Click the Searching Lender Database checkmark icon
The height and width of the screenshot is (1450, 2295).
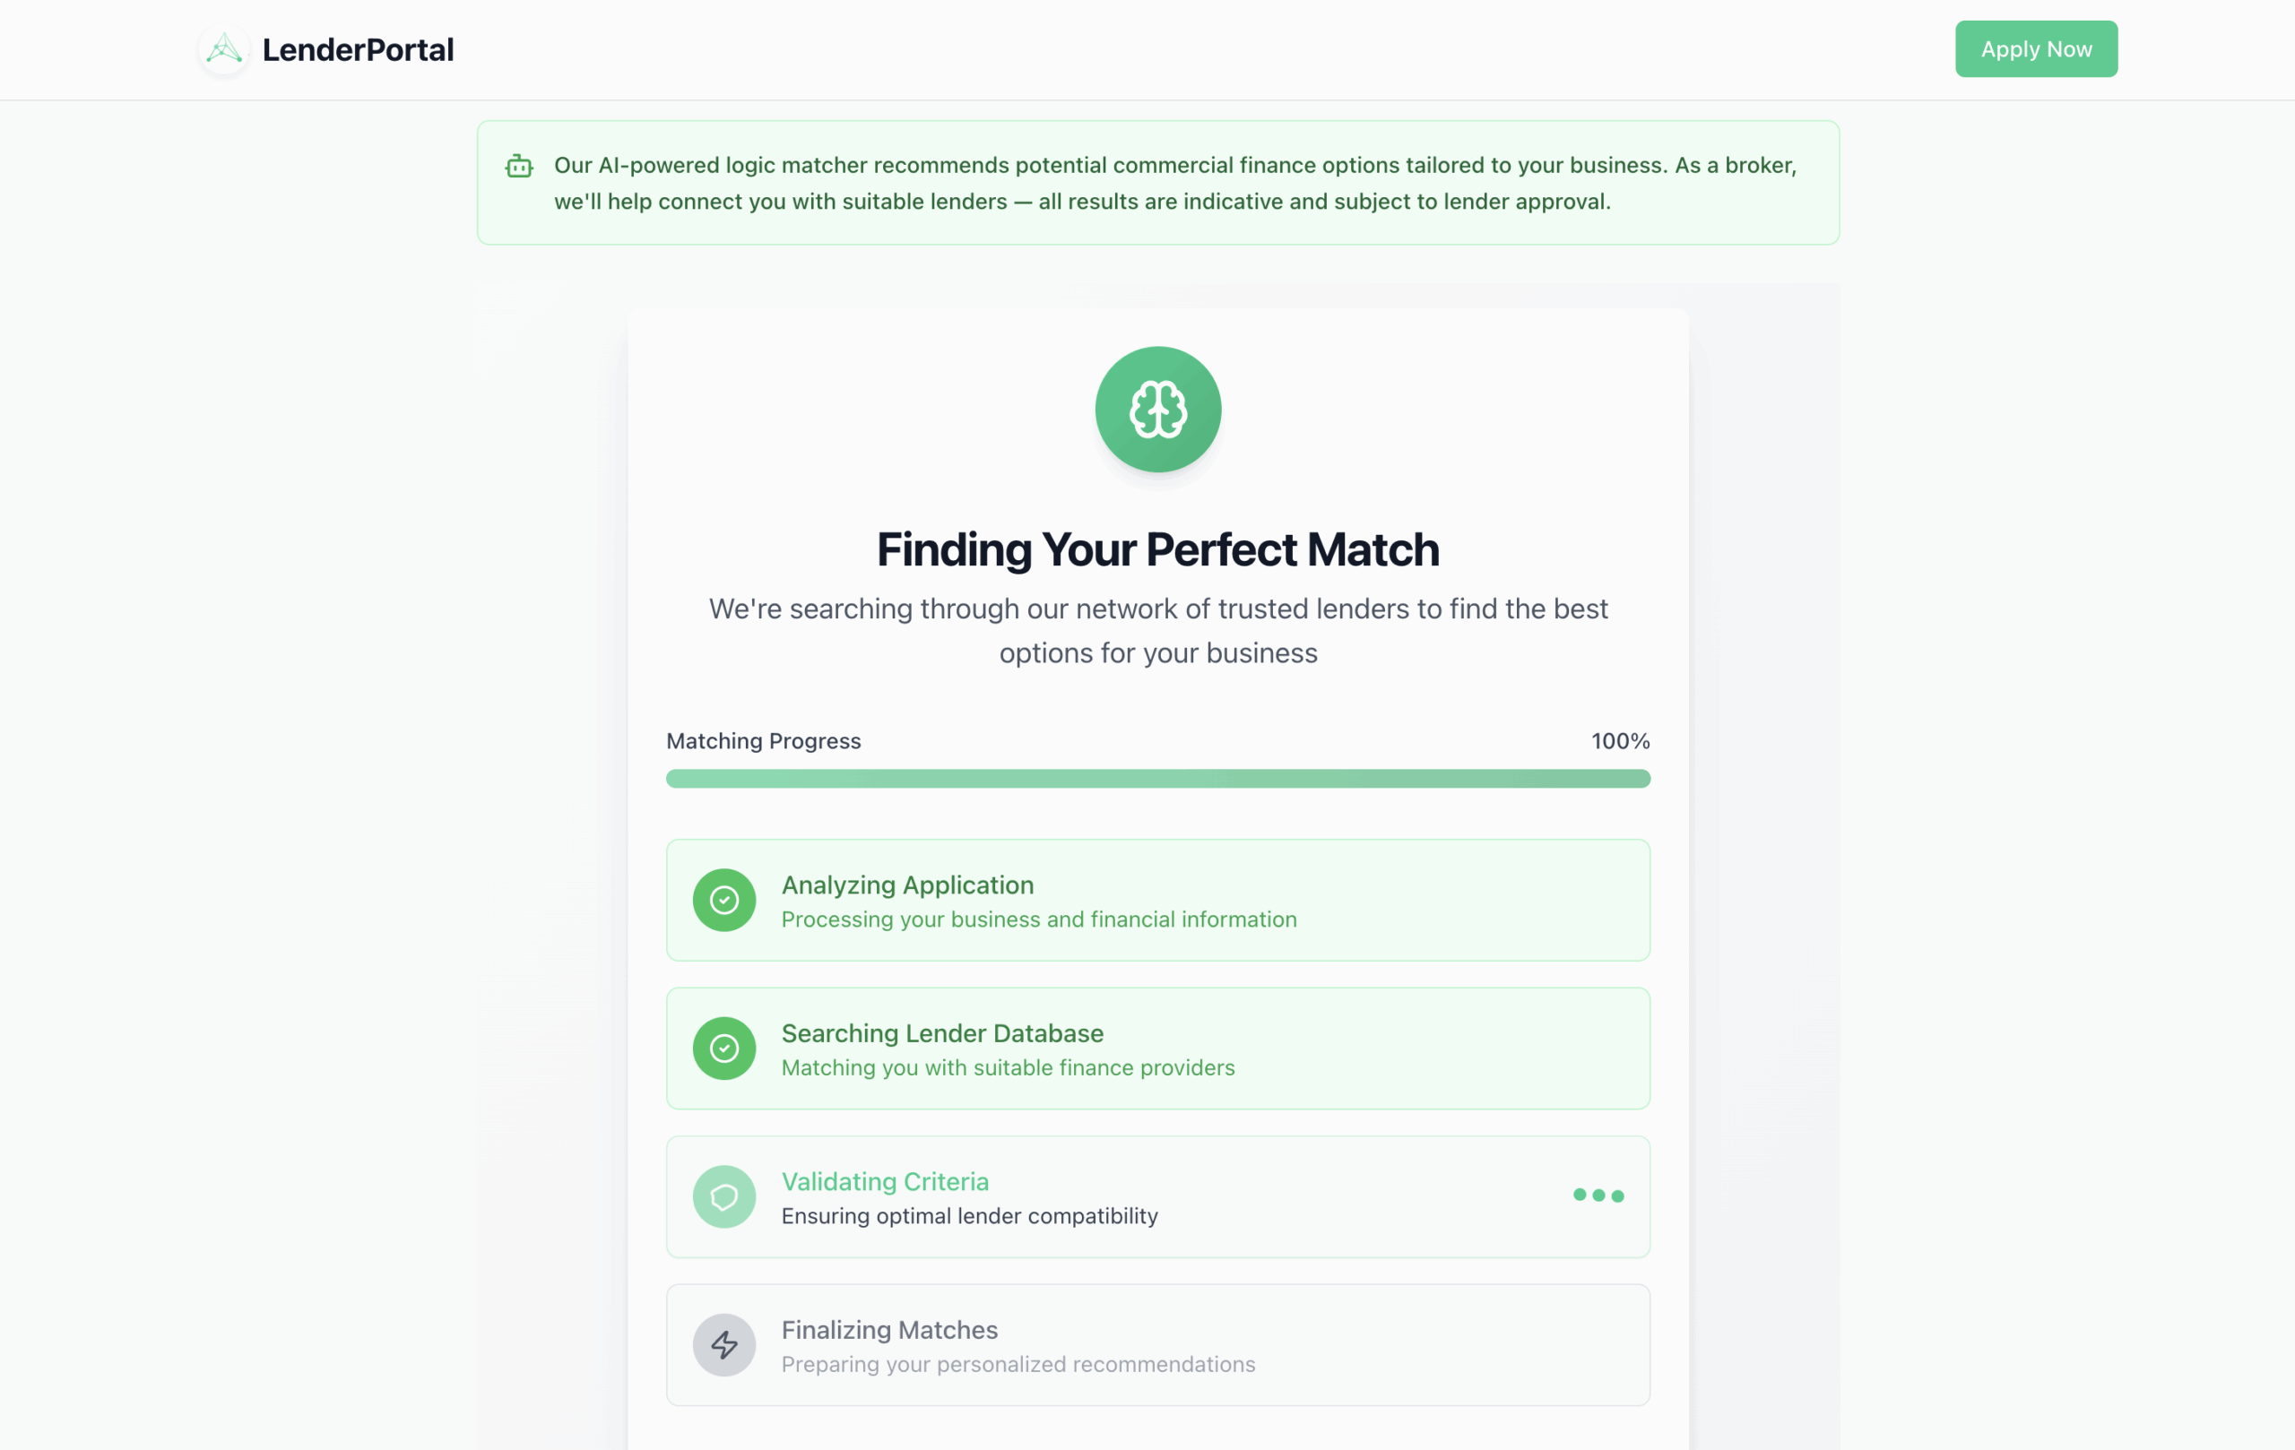coord(724,1048)
